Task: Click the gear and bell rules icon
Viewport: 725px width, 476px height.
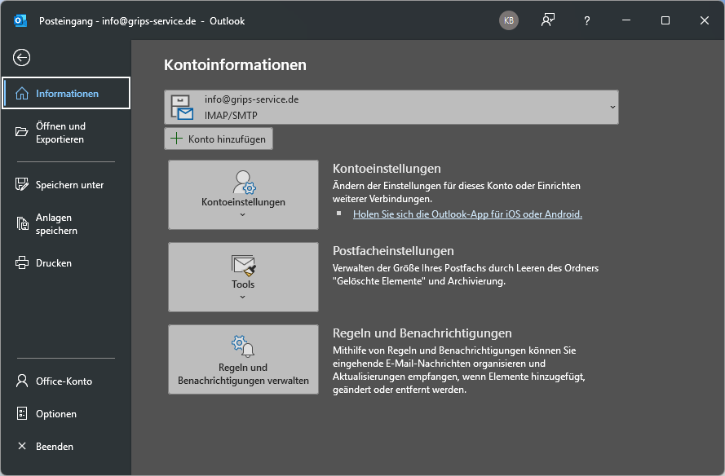Action: point(243,346)
